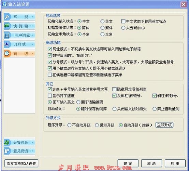
Task: Click the wrench icon for 常规 settings
Action: click(7, 17)
